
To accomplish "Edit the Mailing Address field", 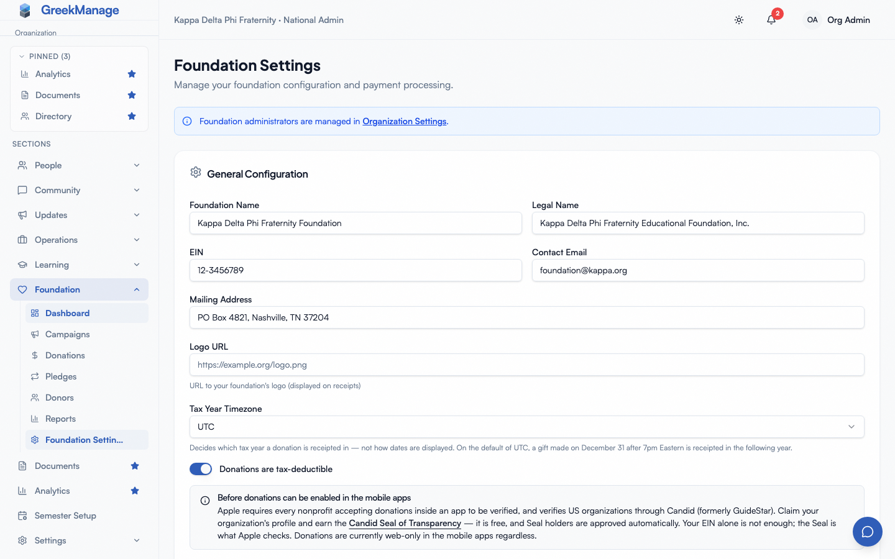I will 527,317.
